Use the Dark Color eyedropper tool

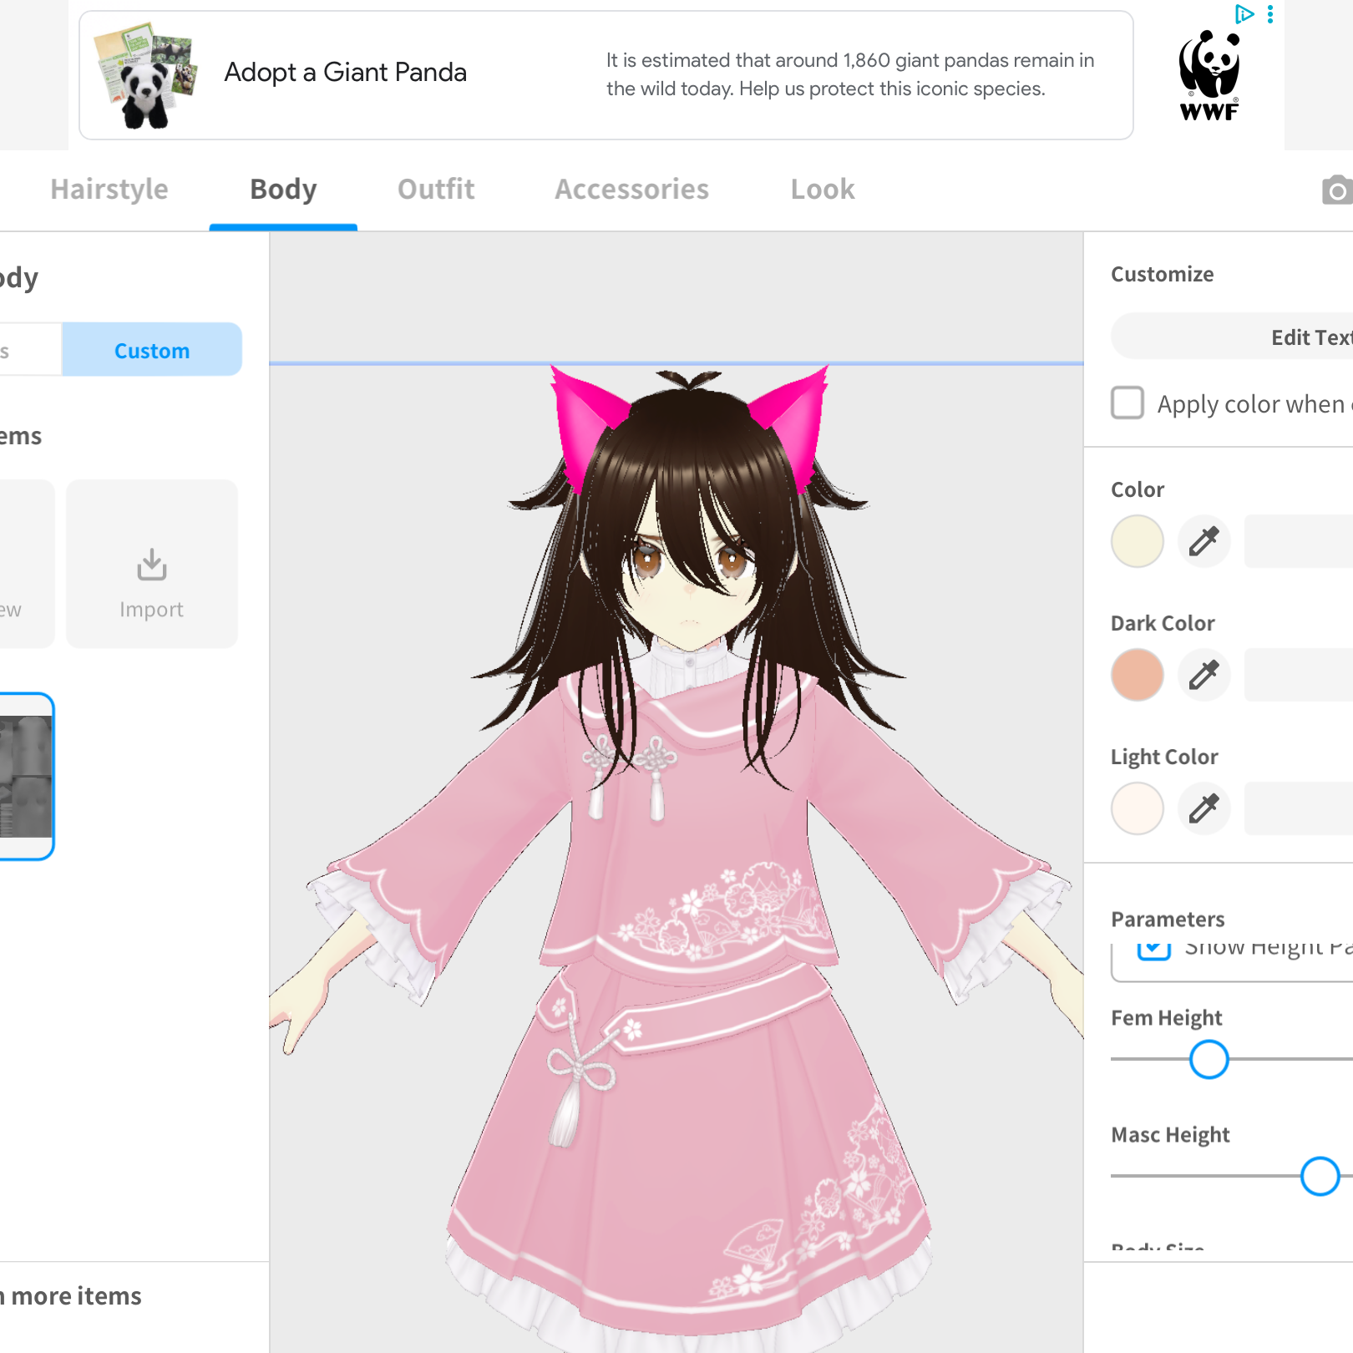tap(1204, 675)
